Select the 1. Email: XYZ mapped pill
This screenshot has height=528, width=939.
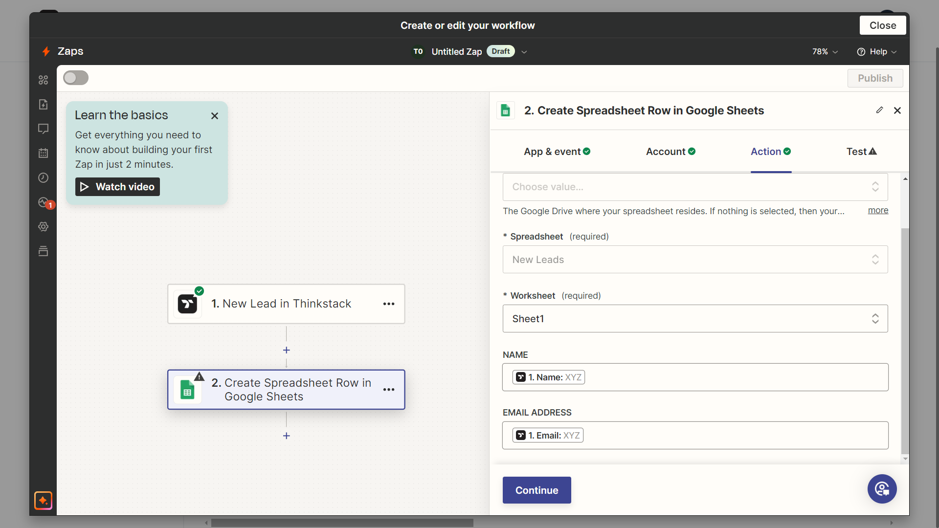[x=548, y=435]
